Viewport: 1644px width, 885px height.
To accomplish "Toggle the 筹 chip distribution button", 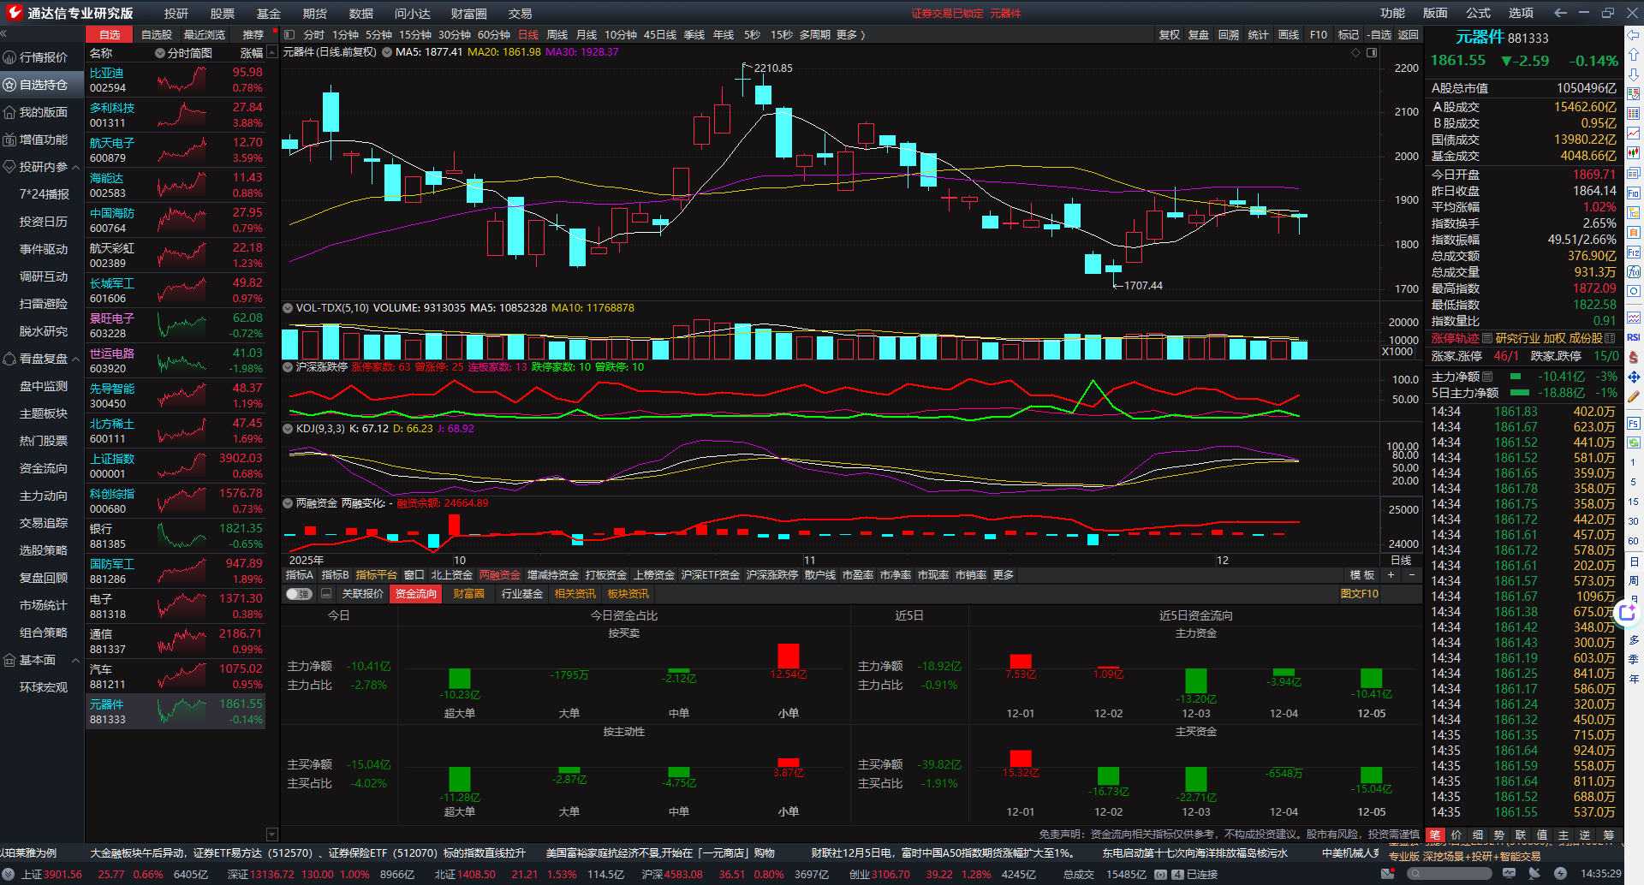I will click(1608, 835).
